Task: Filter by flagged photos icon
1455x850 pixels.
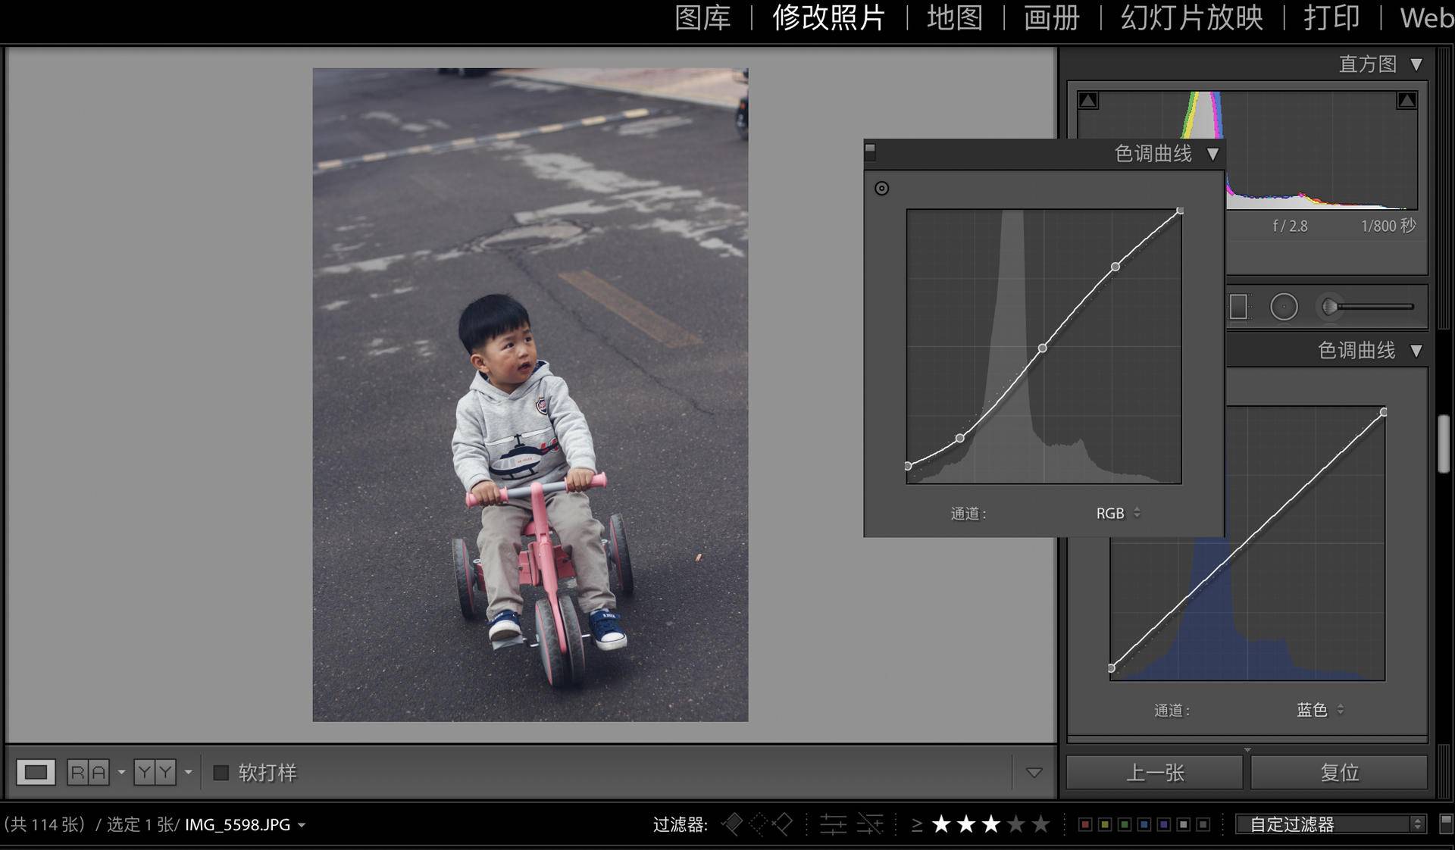Action: 732,824
